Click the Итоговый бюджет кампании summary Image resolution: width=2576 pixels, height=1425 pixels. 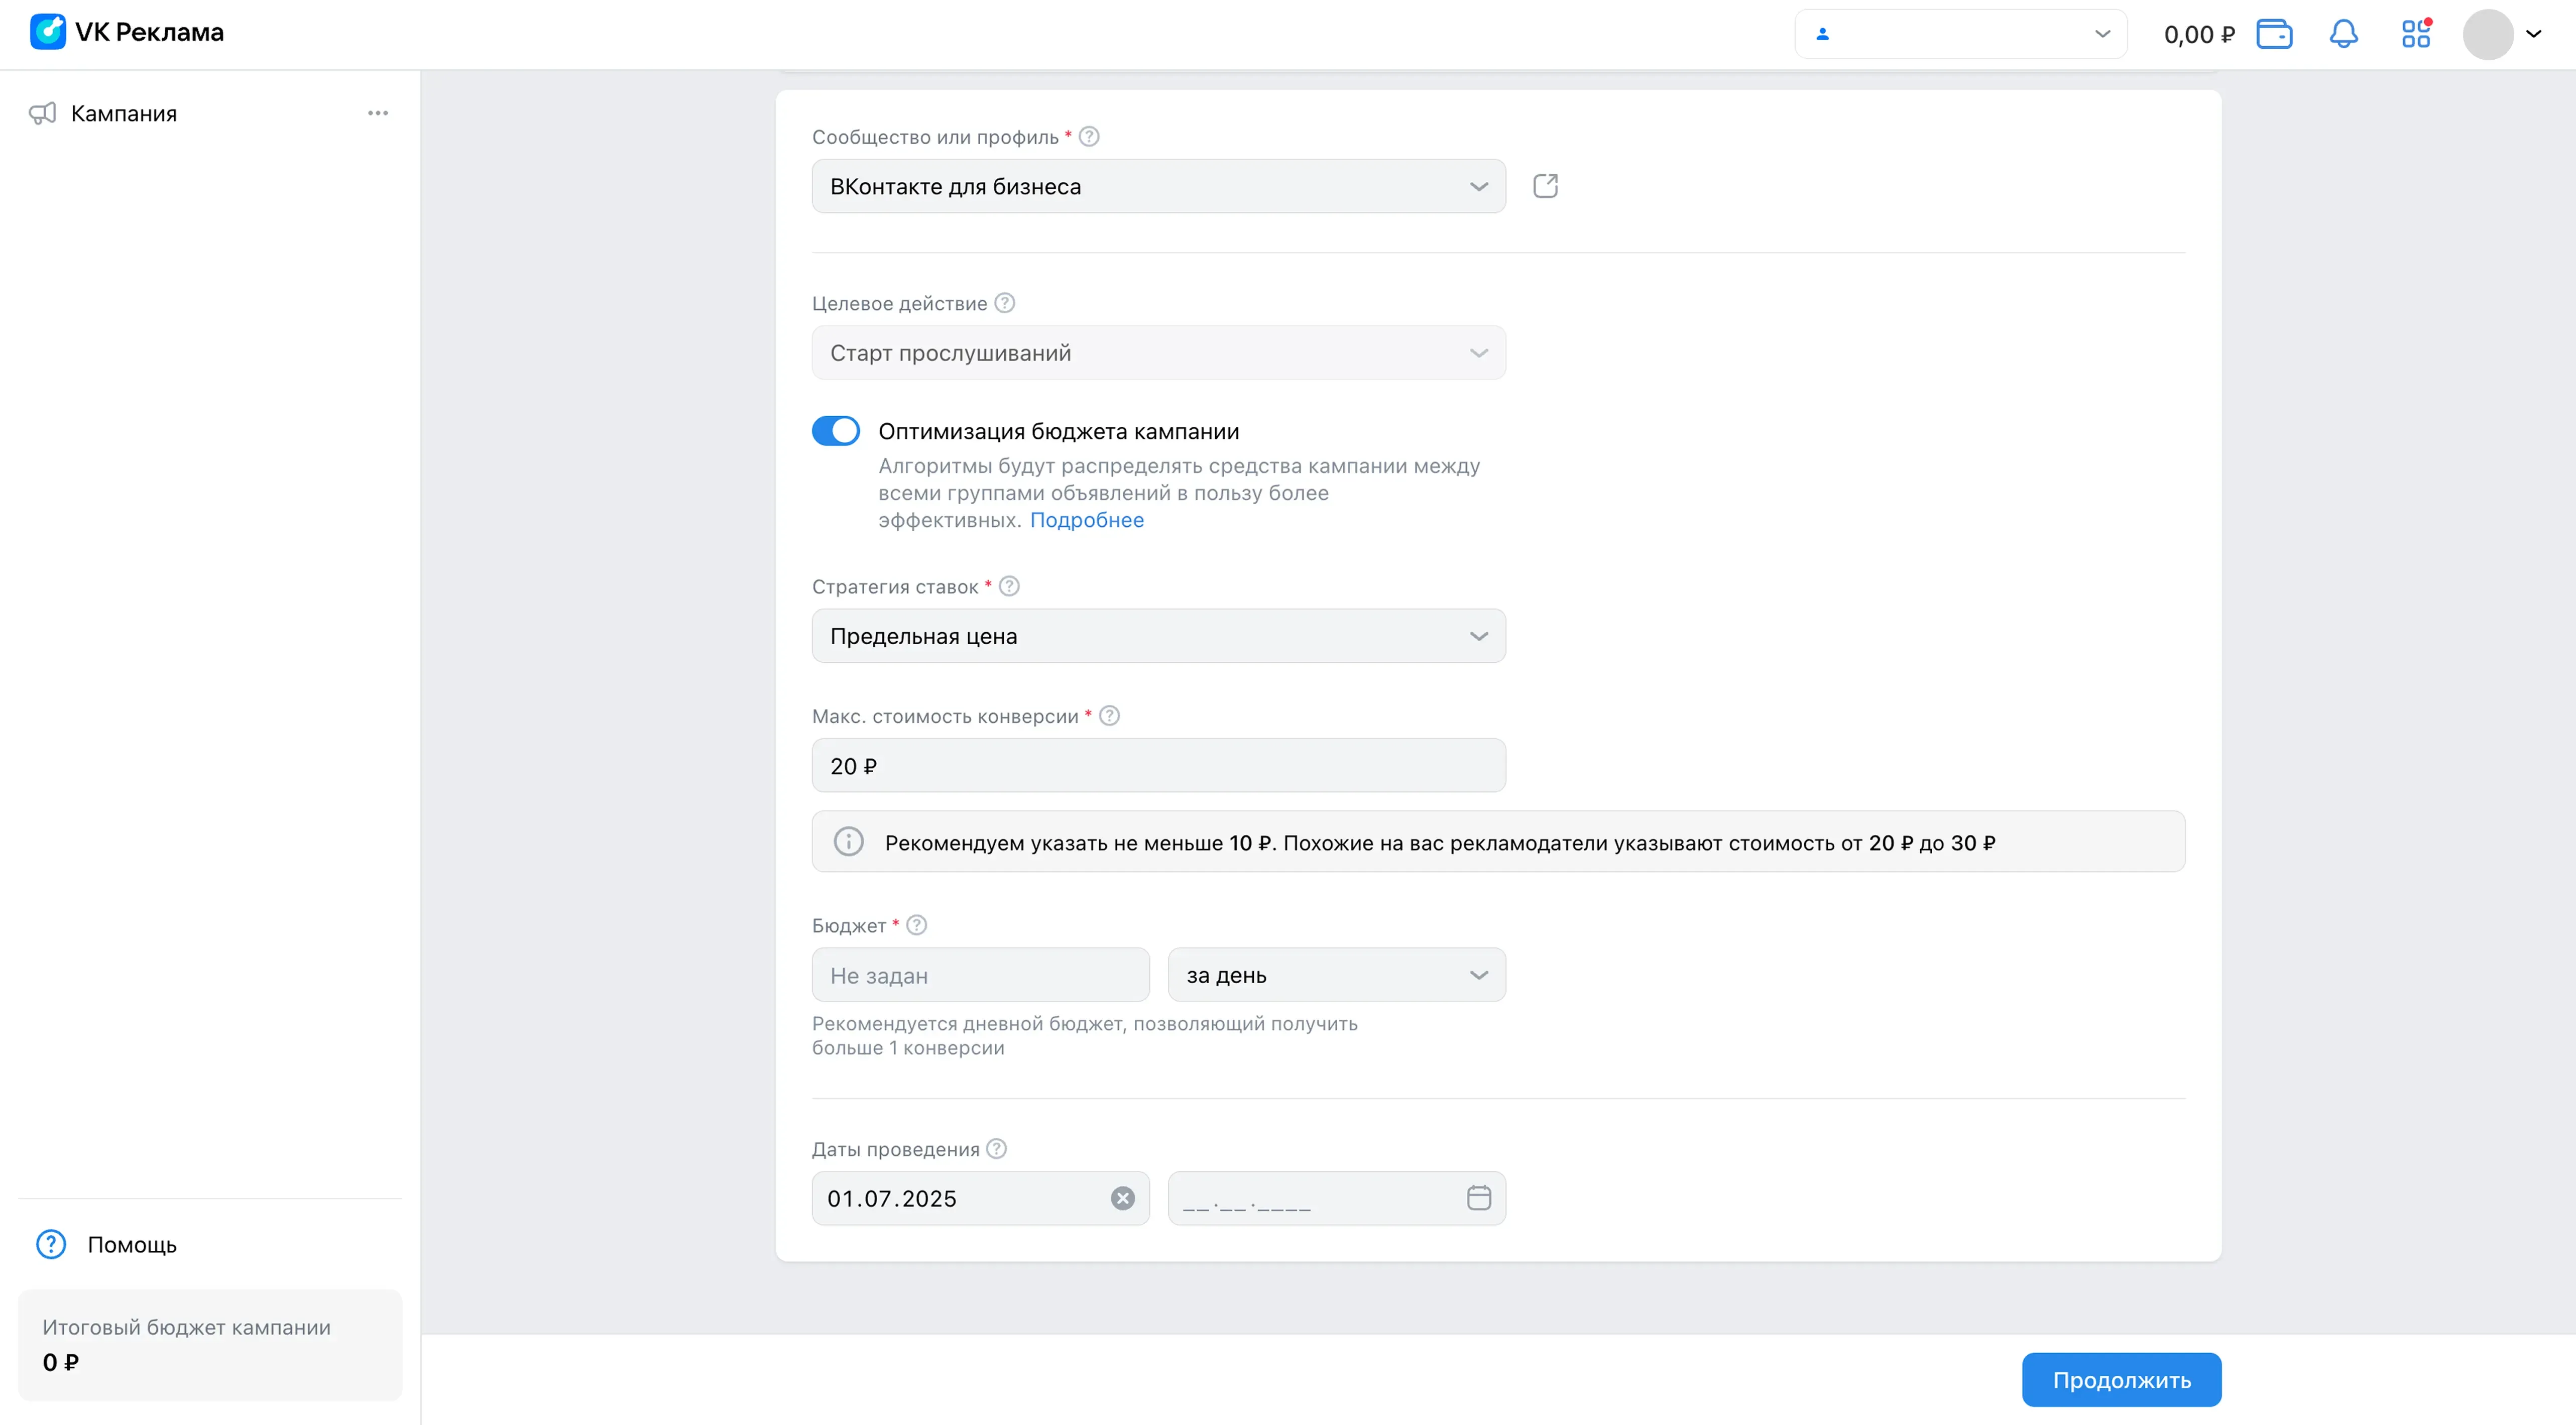210,1345
